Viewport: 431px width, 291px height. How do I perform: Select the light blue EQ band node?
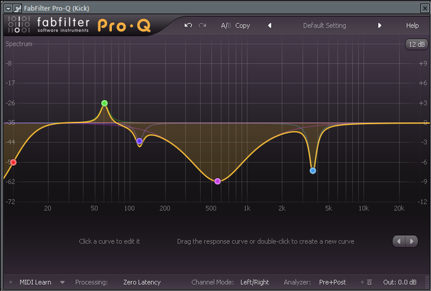(x=313, y=171)
